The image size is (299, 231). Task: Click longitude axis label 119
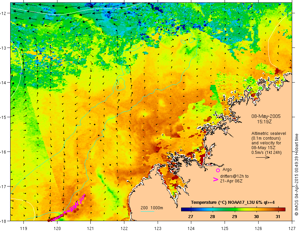[x=24, y=228]
